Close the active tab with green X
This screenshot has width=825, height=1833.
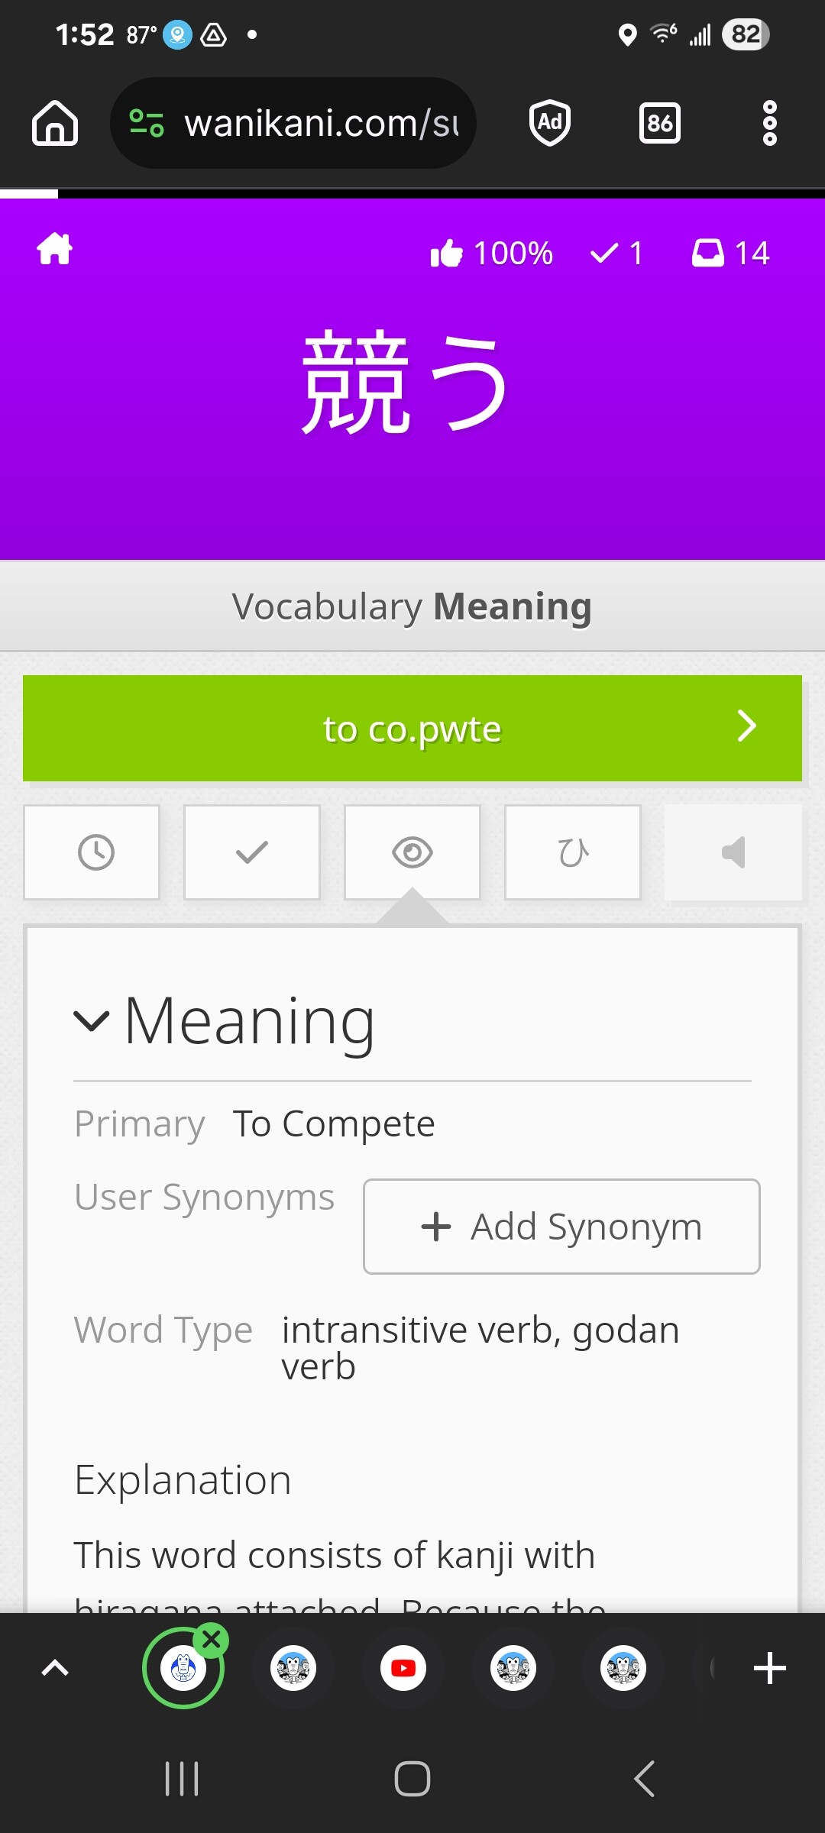tap(212, 1639)
